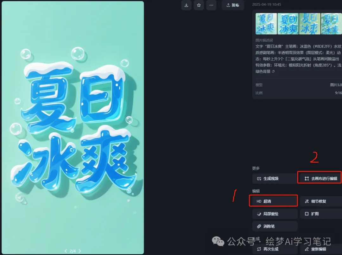
Task: Copy the prompt with the copy icon
Action: [273, 71]
